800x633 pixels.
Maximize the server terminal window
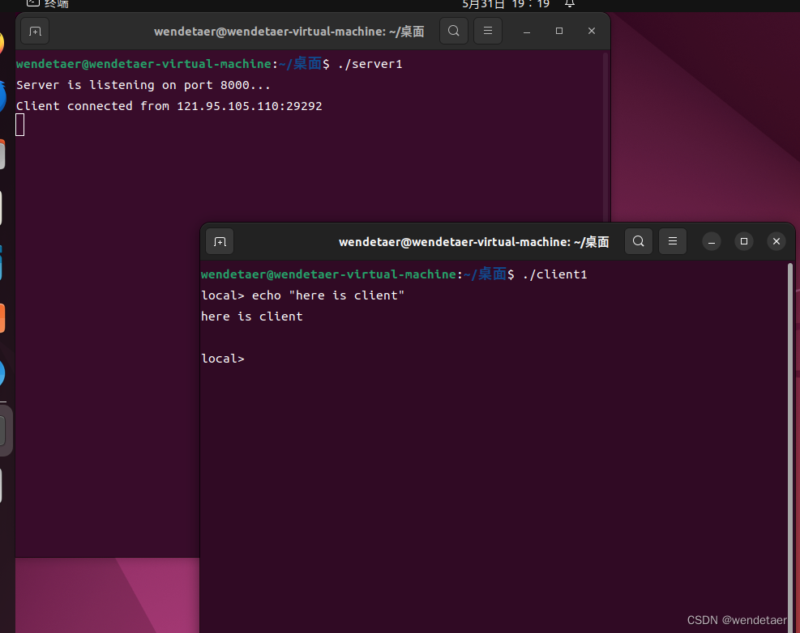(x=559, y=31)
